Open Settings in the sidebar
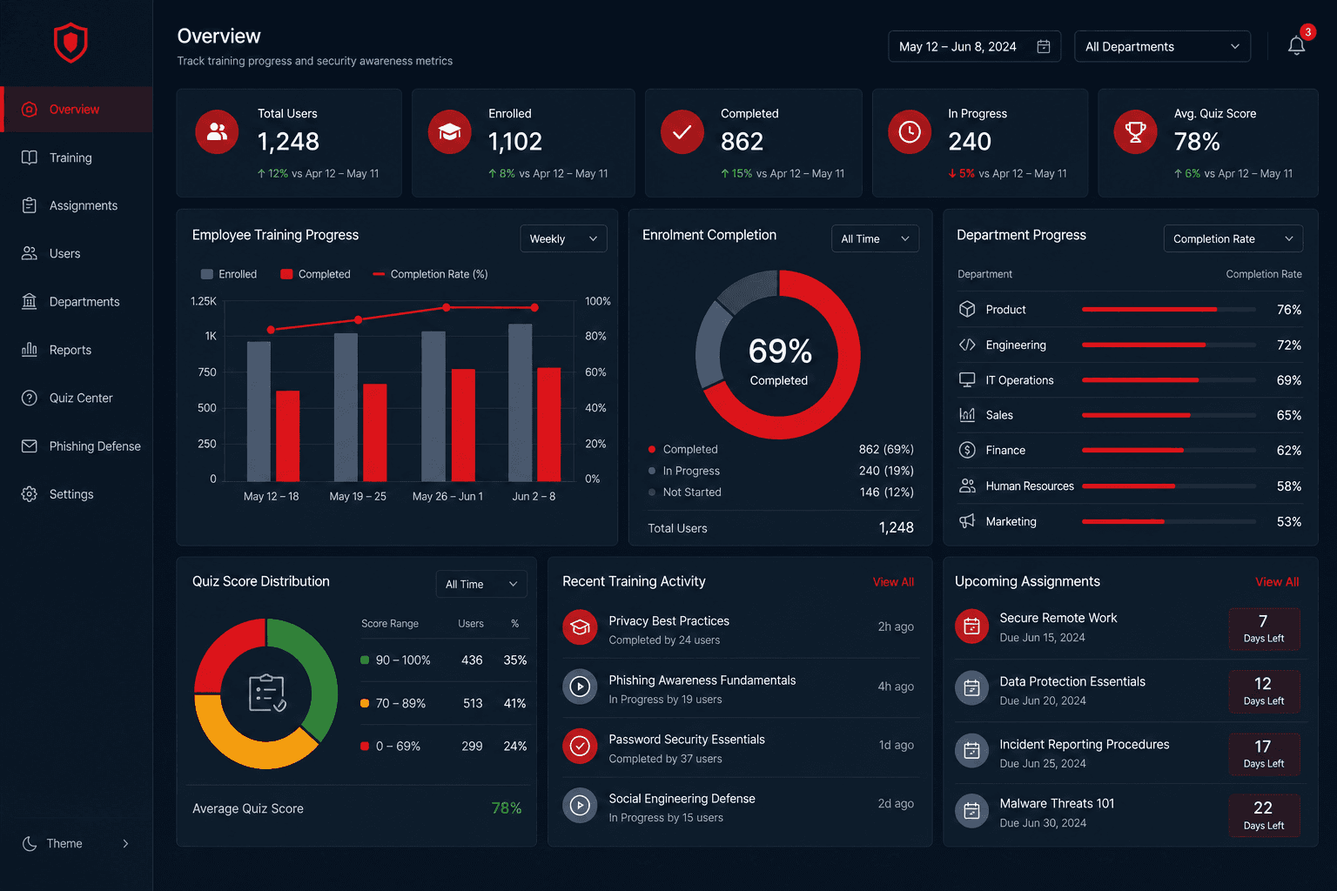The image size is (1337, 891). pyautogui.click(x=77, y=493)
